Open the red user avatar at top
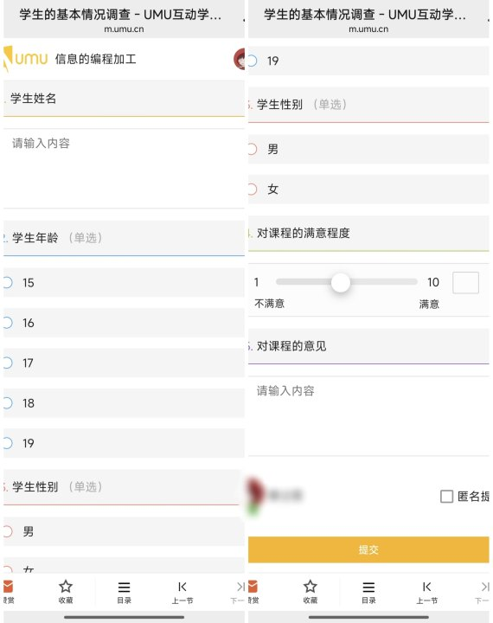This screenshot has width=493, height=623. click(x=240, y=59)
